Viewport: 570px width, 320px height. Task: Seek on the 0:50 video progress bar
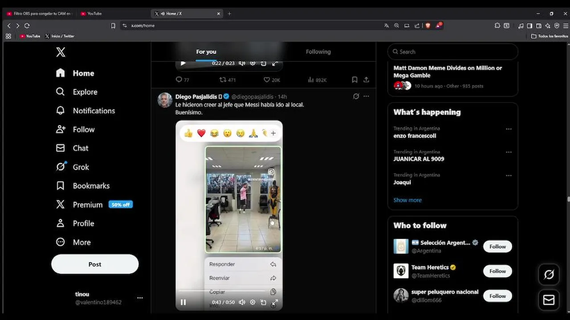229,291
